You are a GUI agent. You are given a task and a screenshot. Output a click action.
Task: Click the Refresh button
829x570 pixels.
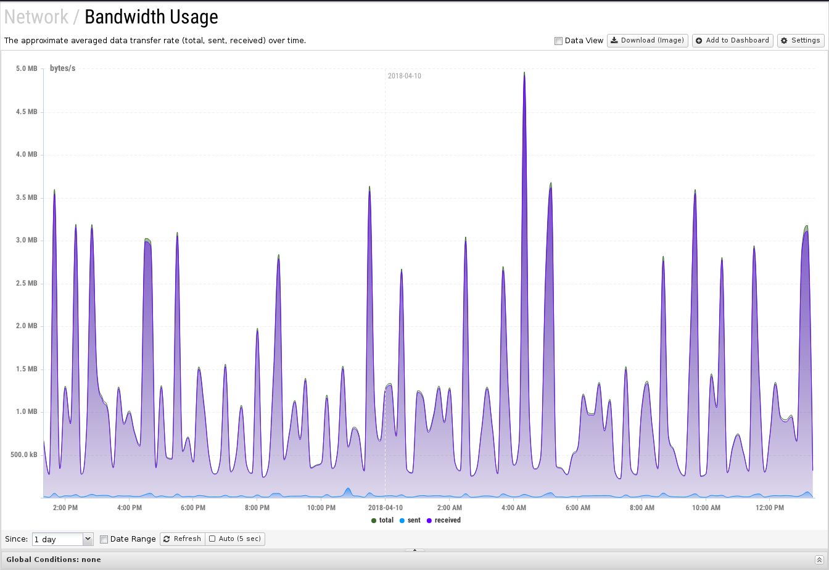click(x=183, y=539)
